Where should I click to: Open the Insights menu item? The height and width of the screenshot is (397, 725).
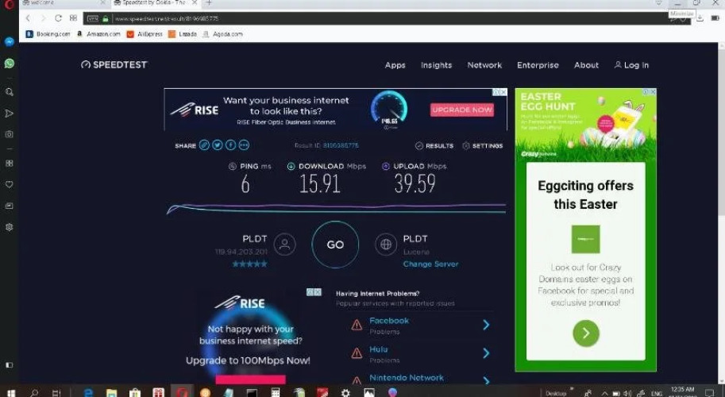436,65
